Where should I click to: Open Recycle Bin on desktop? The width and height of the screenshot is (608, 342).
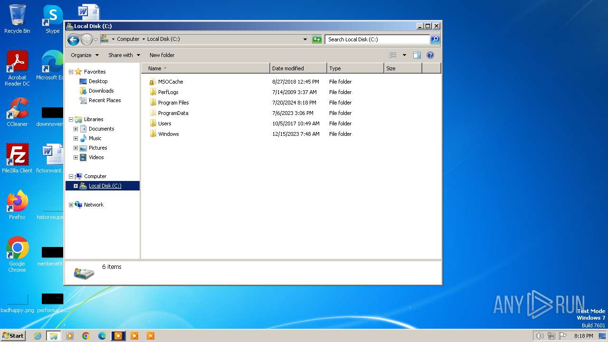17,19
